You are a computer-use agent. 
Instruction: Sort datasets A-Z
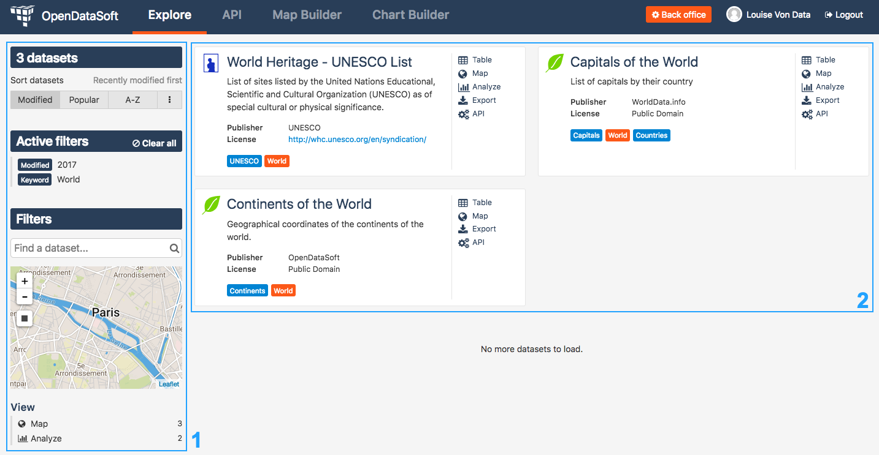[132, 100]
